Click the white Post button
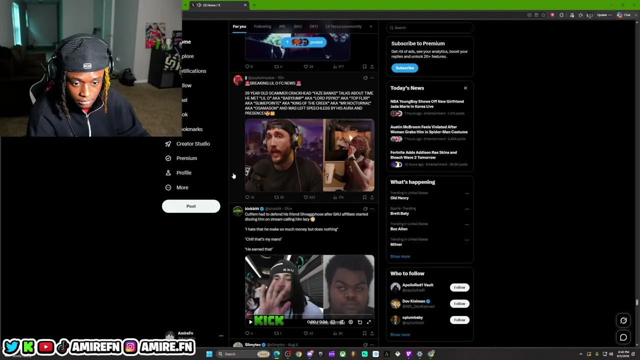 191,206
